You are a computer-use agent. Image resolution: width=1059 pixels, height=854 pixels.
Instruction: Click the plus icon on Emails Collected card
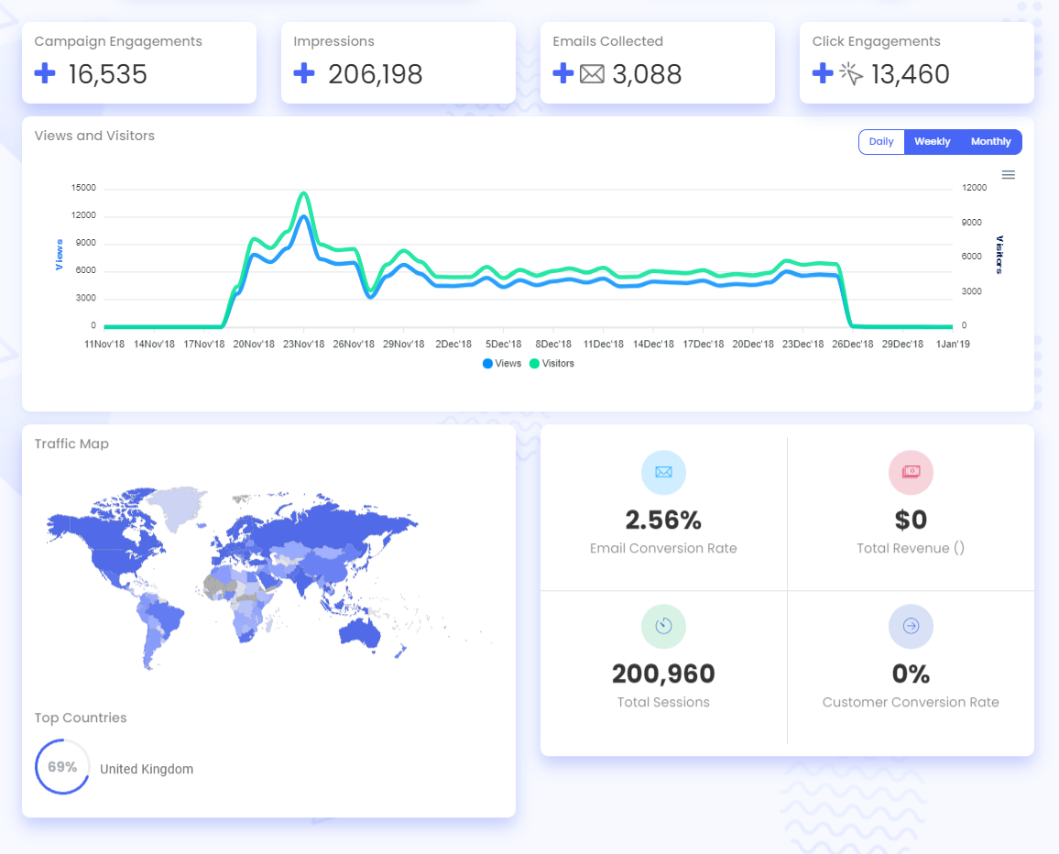562,72
